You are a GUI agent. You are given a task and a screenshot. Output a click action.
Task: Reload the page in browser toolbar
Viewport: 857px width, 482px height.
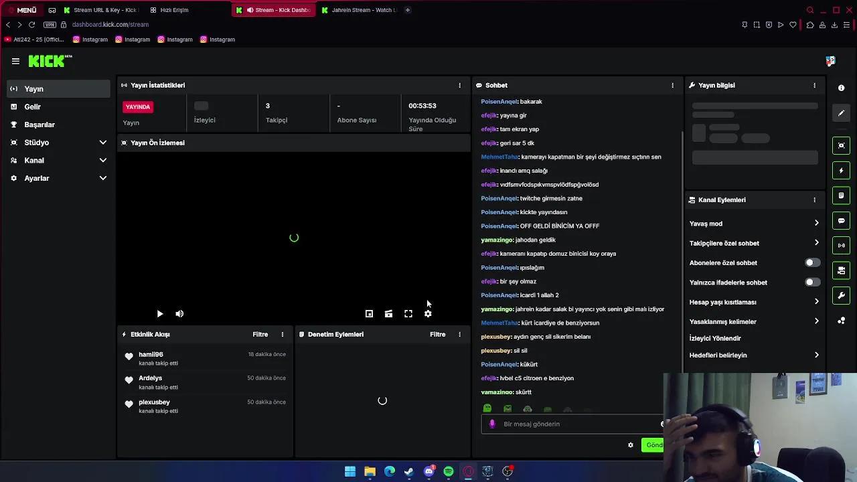point(31,25)
